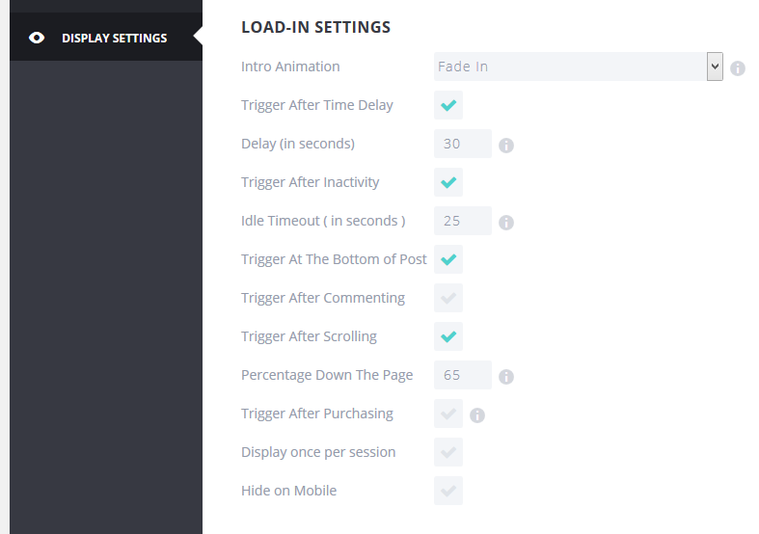This screenshot has width=759, height=534.
Task: Open the Display Settings tab
Action: click(x=114, y=39)
